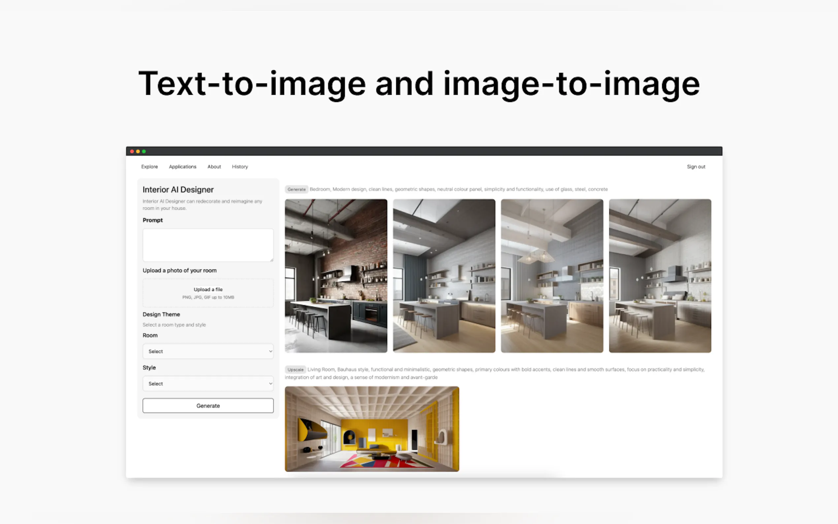Open the second generated kitchen image
This screenshot has height=524, width=838.
pyautogui.click(x=444, y=276)
